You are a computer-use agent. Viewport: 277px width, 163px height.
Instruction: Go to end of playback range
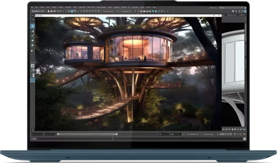point(244,130)
